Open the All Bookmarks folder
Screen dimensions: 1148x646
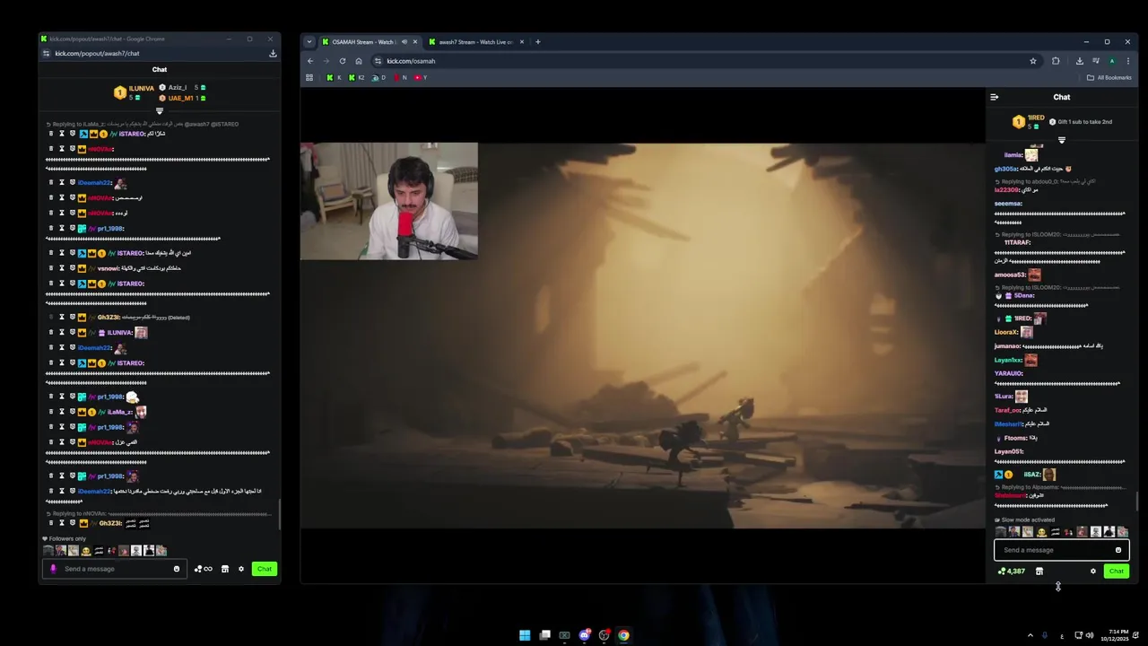[x=1109, y=78]
